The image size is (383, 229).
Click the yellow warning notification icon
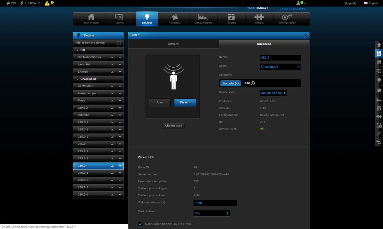click(47, 3)
